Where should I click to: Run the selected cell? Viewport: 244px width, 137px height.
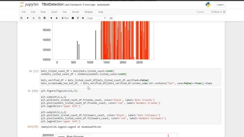pos(65,18)
